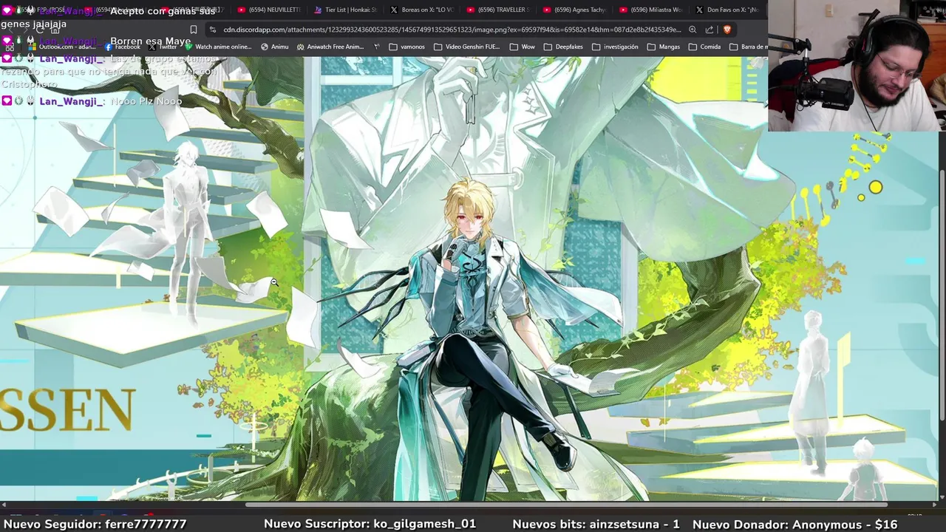Open the vamonos bookmarks folder
The image size is (946, 532).
[406, 47]
